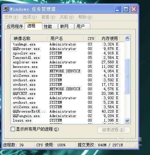Click the Task Manager title bar icon
Viewport: 150px width, 155px height.
click(x=6, y=9)
